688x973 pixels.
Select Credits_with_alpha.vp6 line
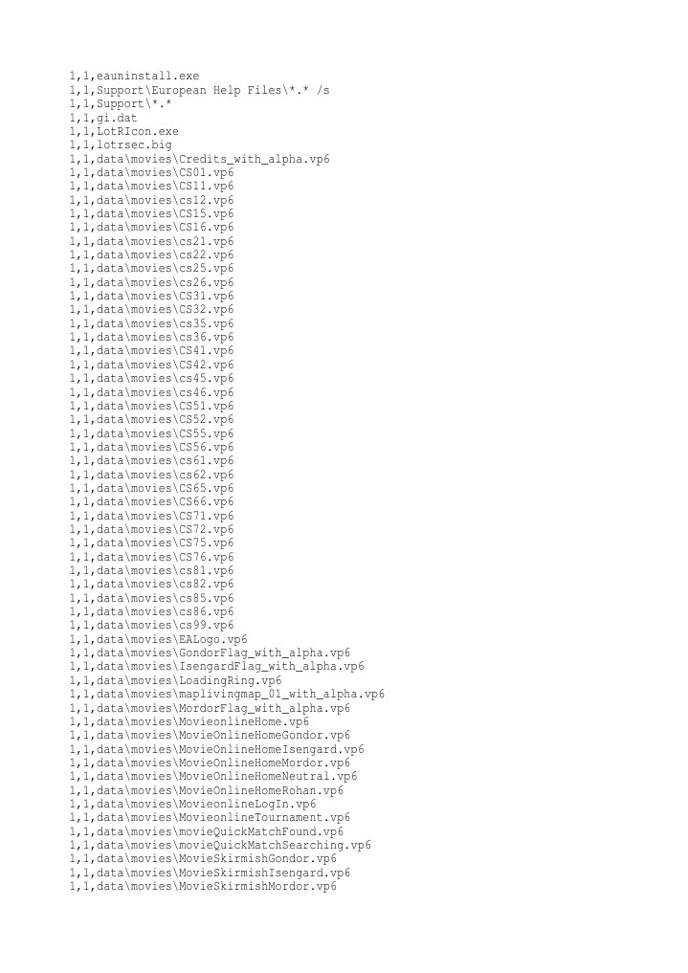coord(199,159)
